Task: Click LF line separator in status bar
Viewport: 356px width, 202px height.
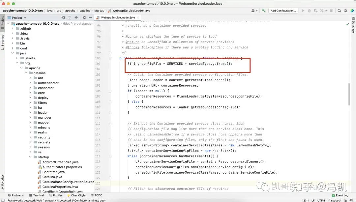Action: (313, 200)
